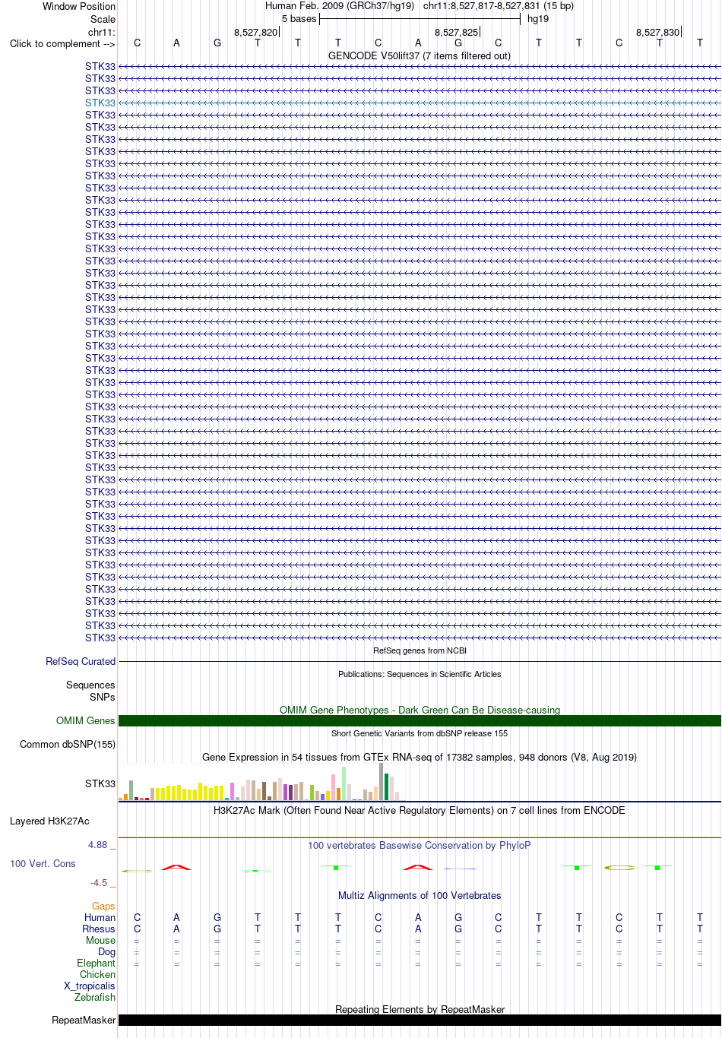Click the black RepeatMasker track bar
This screenshot has width=722, height=1038.
coord(420,1020)
